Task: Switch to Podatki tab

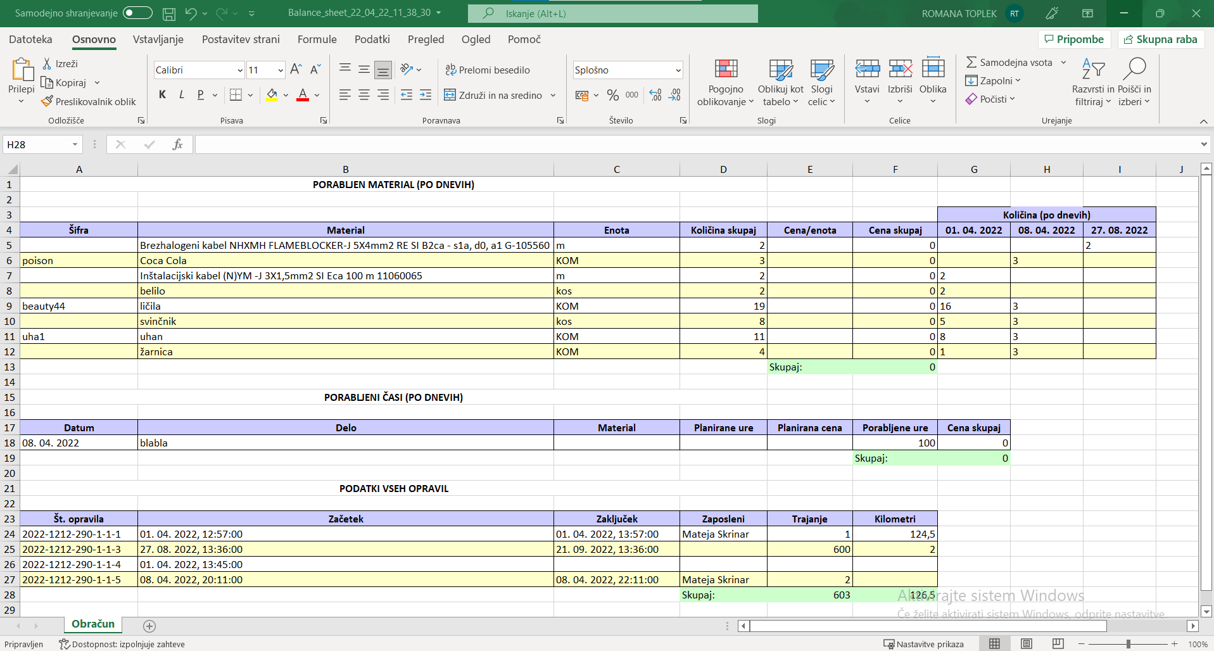Action: pos(372,39)
